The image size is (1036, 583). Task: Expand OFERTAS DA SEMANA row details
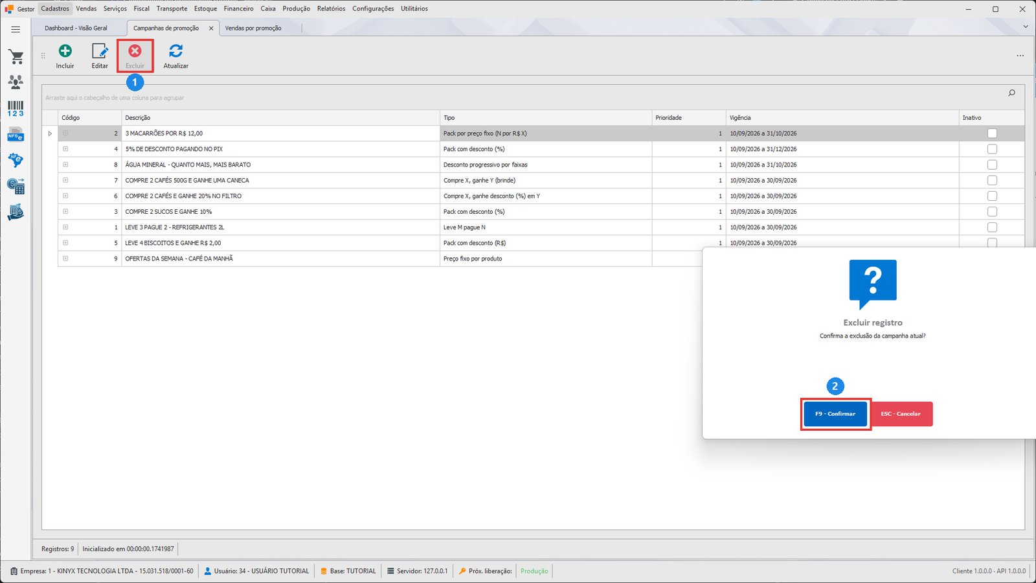coord(65,258)
